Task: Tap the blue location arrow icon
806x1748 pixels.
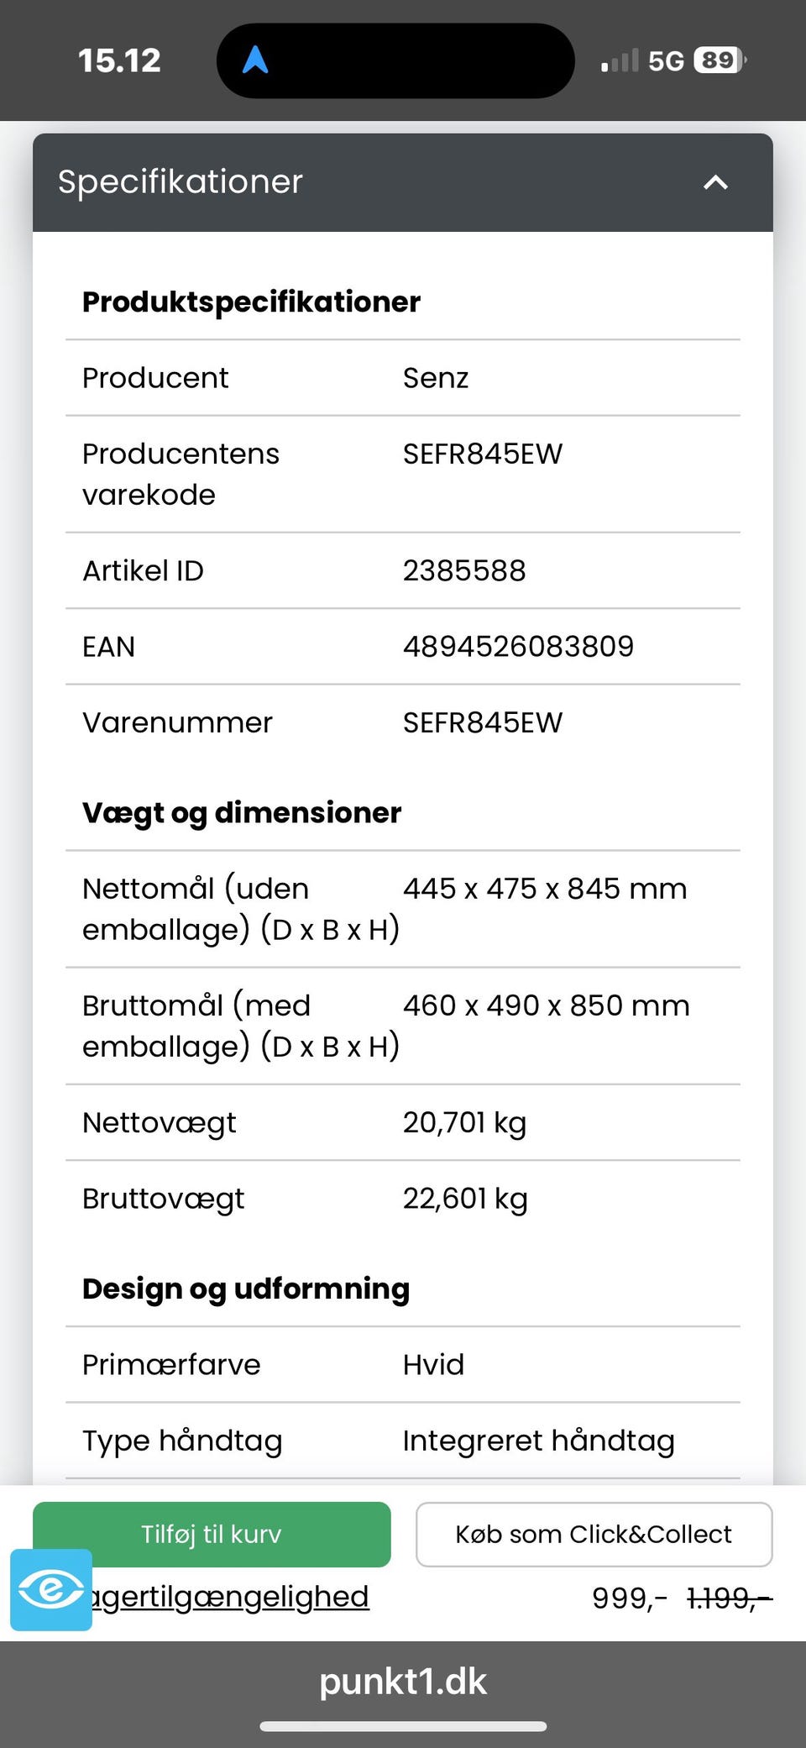Action: coord(255,60)
